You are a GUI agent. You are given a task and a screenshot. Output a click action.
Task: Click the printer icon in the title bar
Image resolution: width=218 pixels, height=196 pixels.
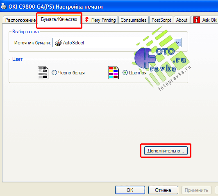(3, 6)
